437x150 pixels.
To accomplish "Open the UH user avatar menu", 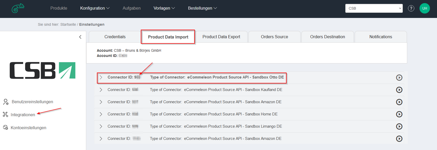I will [425, 8].
